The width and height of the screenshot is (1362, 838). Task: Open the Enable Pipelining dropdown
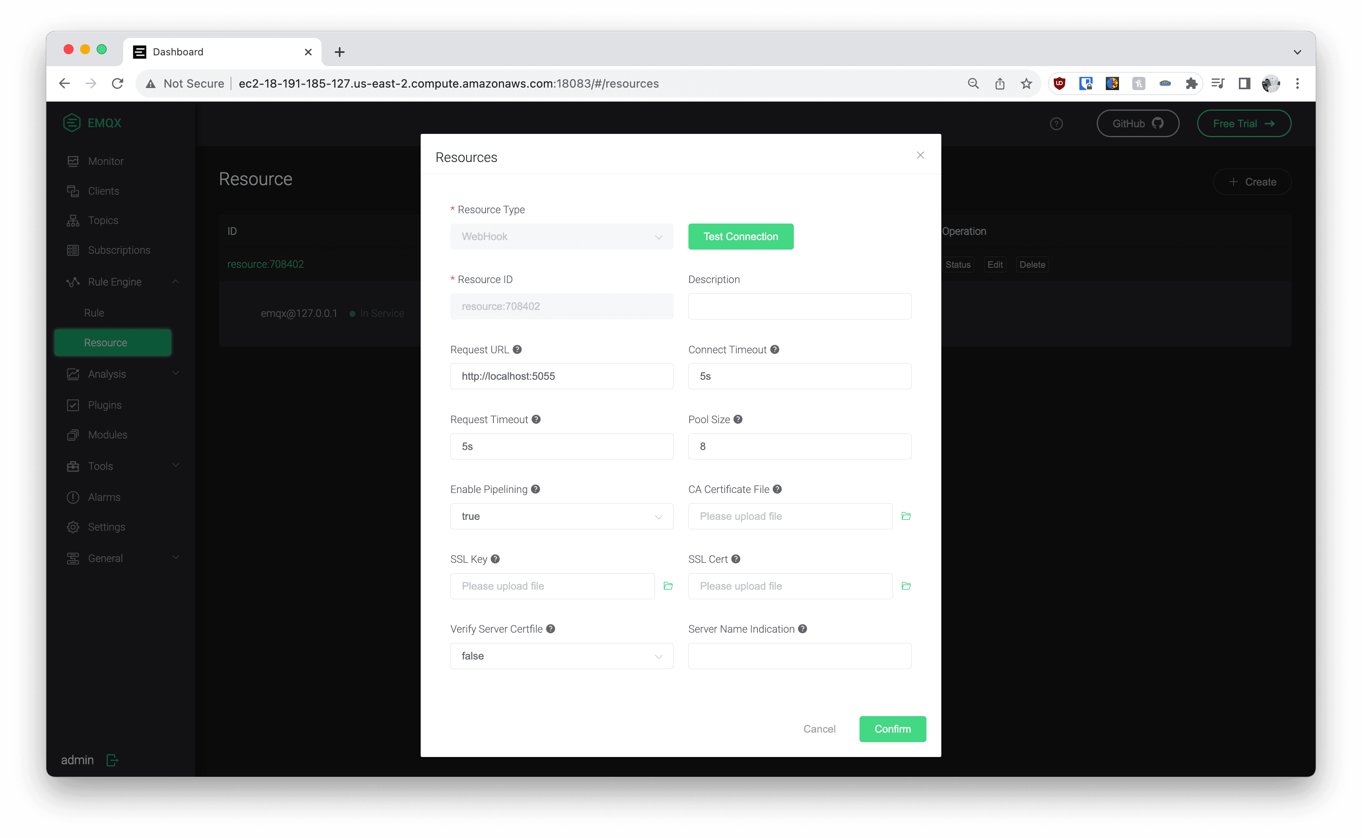[561, 516]
